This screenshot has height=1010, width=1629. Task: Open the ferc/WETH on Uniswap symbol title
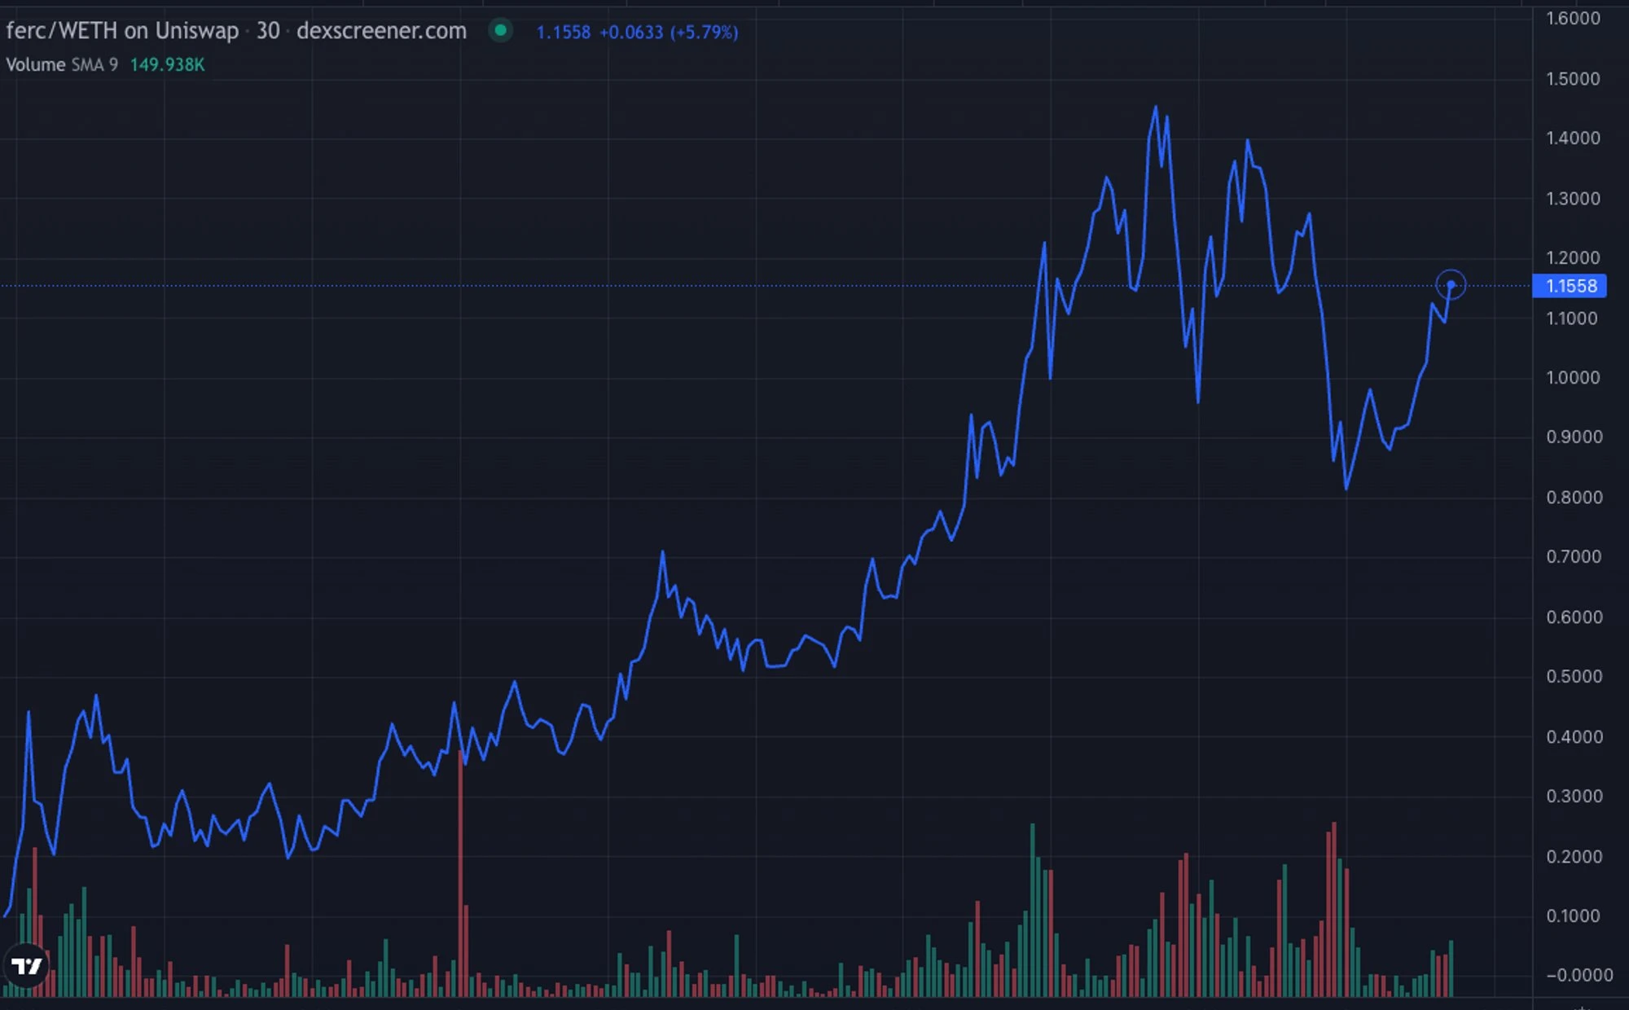pos(122,31)
